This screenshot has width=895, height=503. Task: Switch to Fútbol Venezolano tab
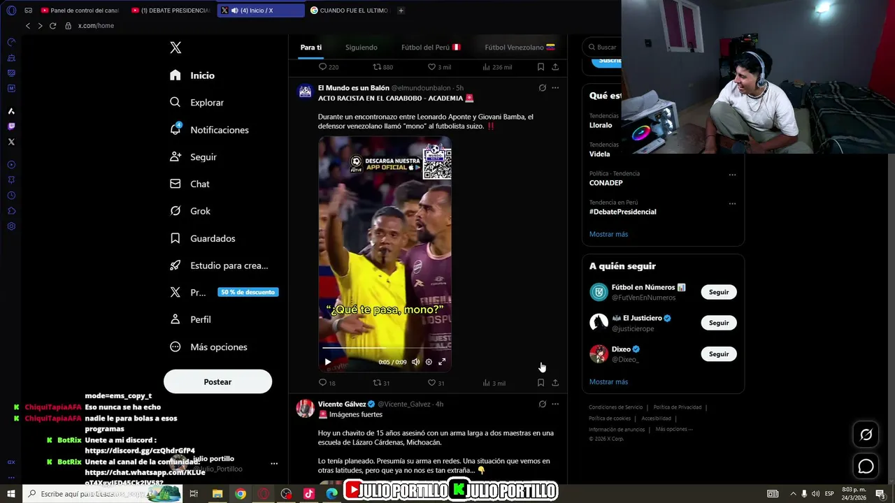coord(520,48)
